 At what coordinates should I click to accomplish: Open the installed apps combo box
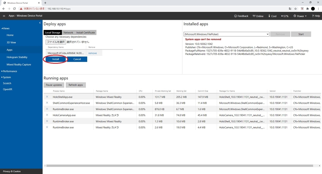[226, 34]
